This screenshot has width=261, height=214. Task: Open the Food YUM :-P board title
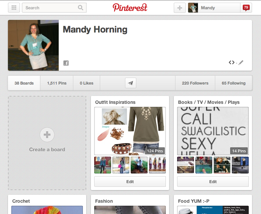coord(194,201)
